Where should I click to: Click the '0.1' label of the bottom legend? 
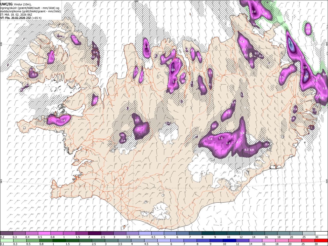tap(2, 244)
